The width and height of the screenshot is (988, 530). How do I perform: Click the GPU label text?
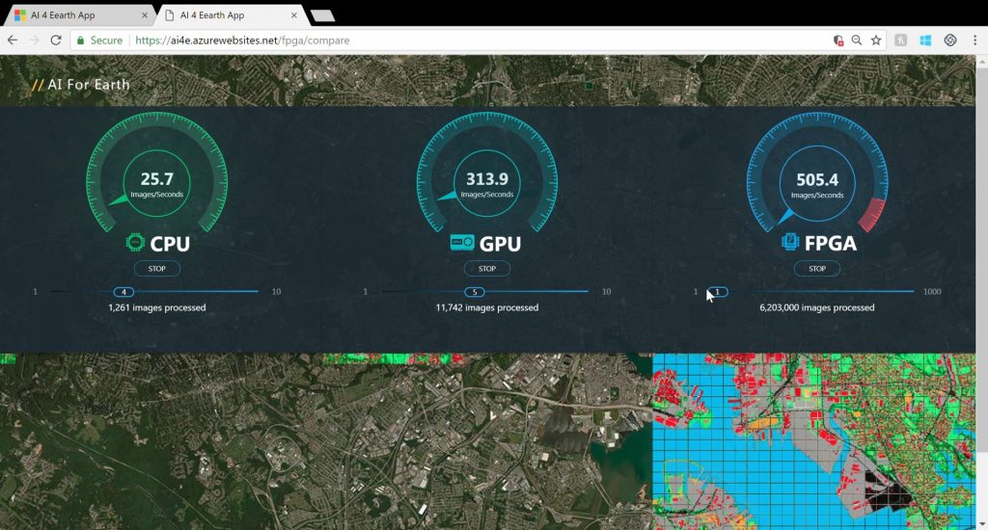tap(501, 244)
